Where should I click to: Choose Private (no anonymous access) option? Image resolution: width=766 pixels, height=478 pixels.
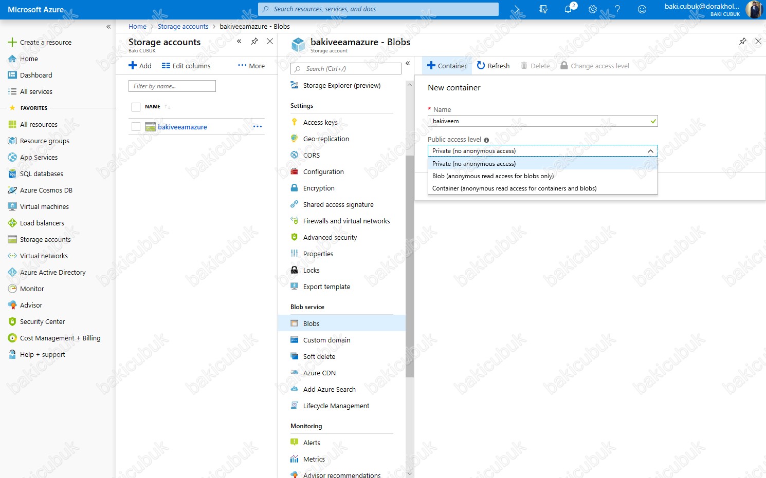pyautogui.click(x=543, y=164)
